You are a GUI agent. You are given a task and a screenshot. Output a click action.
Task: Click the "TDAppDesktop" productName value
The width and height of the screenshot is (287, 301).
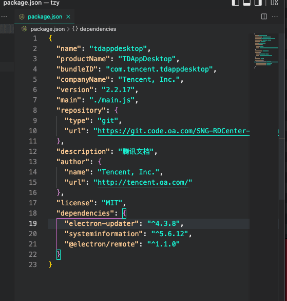(147, 59)
